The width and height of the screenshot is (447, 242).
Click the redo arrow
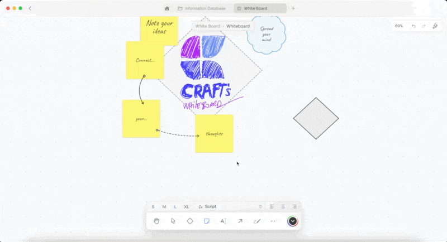[424, 26]
